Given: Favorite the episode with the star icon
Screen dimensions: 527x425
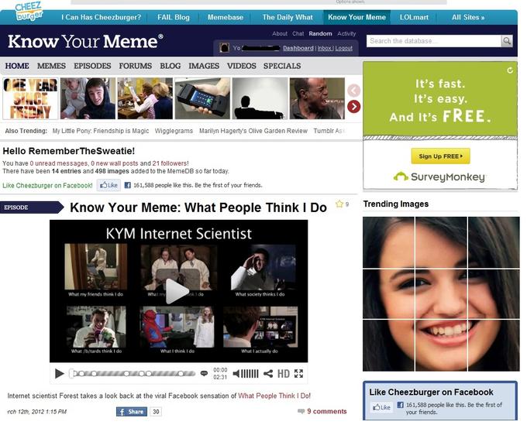Looking at the screenshot, I should coord(339,204).
